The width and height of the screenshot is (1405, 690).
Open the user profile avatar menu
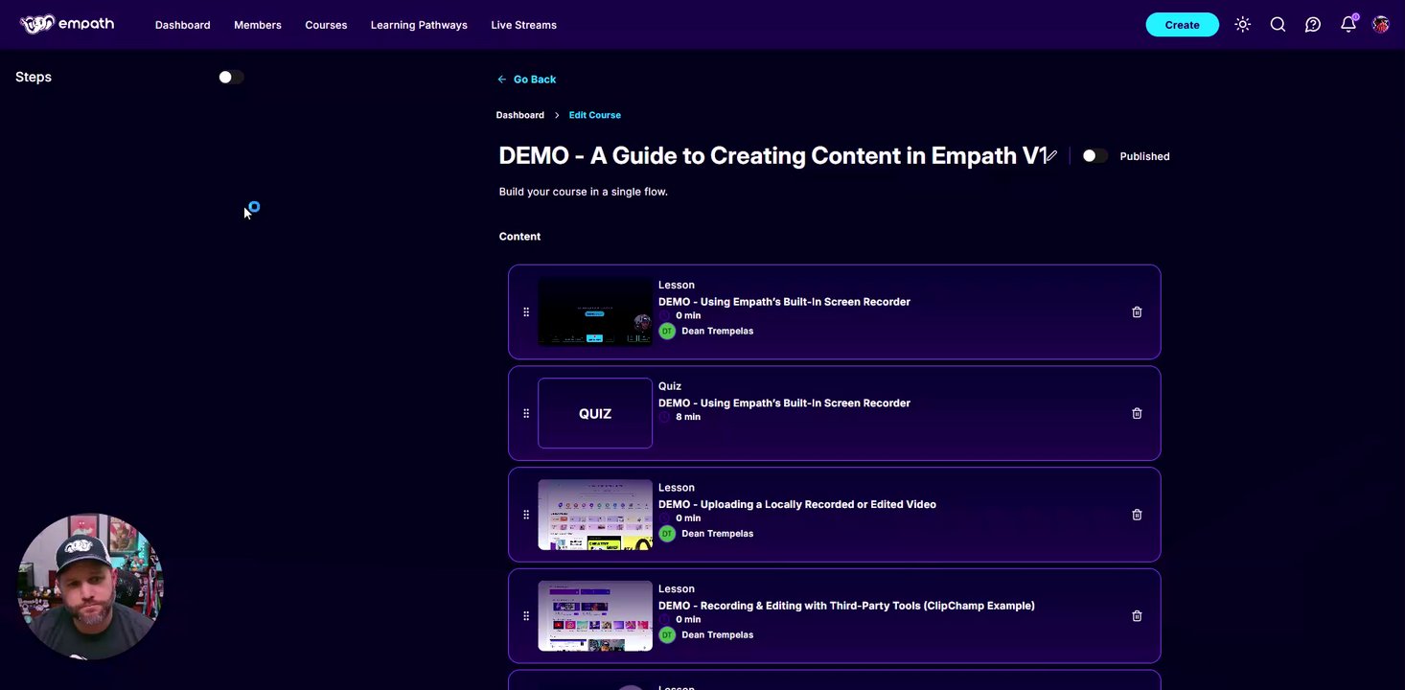(1381, 25)
